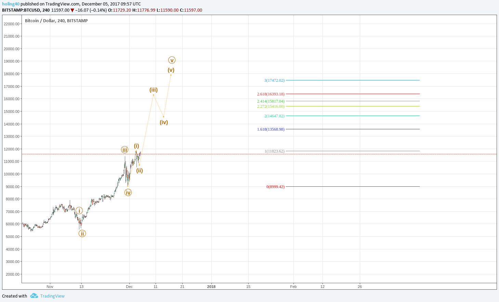Select the 2.272(15416.00) Fibonacci level label
This screenshot has height=302, width=499.
271,106
